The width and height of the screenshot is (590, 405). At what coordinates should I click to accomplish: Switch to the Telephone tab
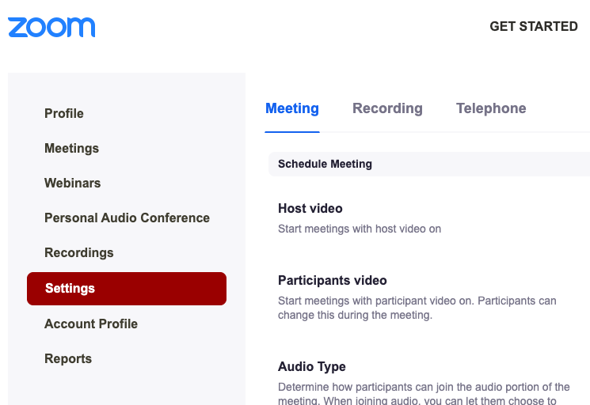click(x=491, y=108)
